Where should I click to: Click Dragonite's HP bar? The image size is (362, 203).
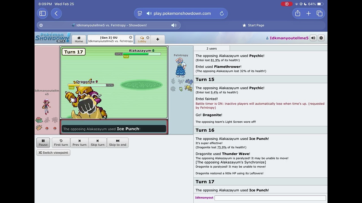pos(87,85)
